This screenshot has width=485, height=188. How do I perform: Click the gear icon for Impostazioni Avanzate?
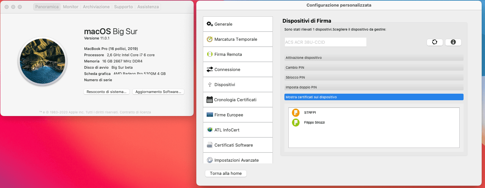(x=210, y=160)
